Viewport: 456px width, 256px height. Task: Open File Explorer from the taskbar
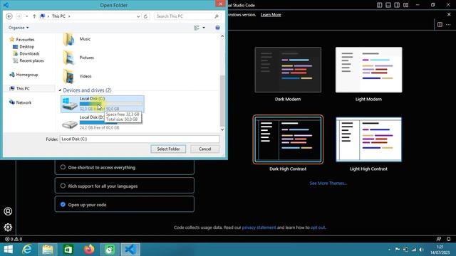click(48, 250)
